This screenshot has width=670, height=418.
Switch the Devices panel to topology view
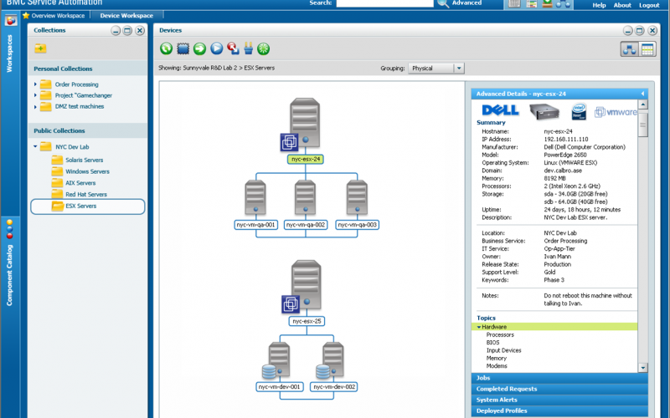click(x=630, y=49)
